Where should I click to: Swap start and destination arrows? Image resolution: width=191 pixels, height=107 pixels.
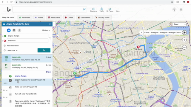(50, 38)
